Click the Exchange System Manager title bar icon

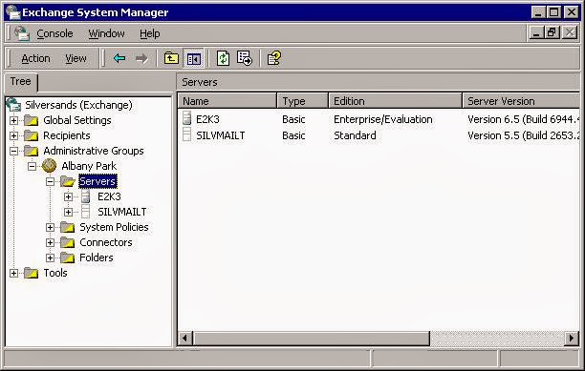point(12,11)
